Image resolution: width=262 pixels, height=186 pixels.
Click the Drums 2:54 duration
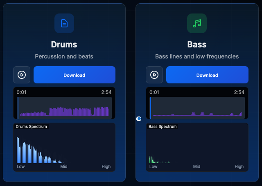coord(106,92)
